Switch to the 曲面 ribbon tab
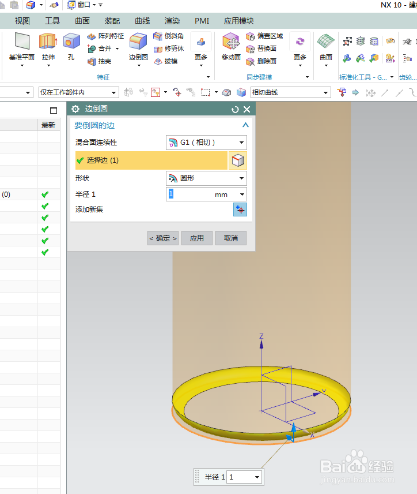Screen dimensions: 417x494 [82, 21]
